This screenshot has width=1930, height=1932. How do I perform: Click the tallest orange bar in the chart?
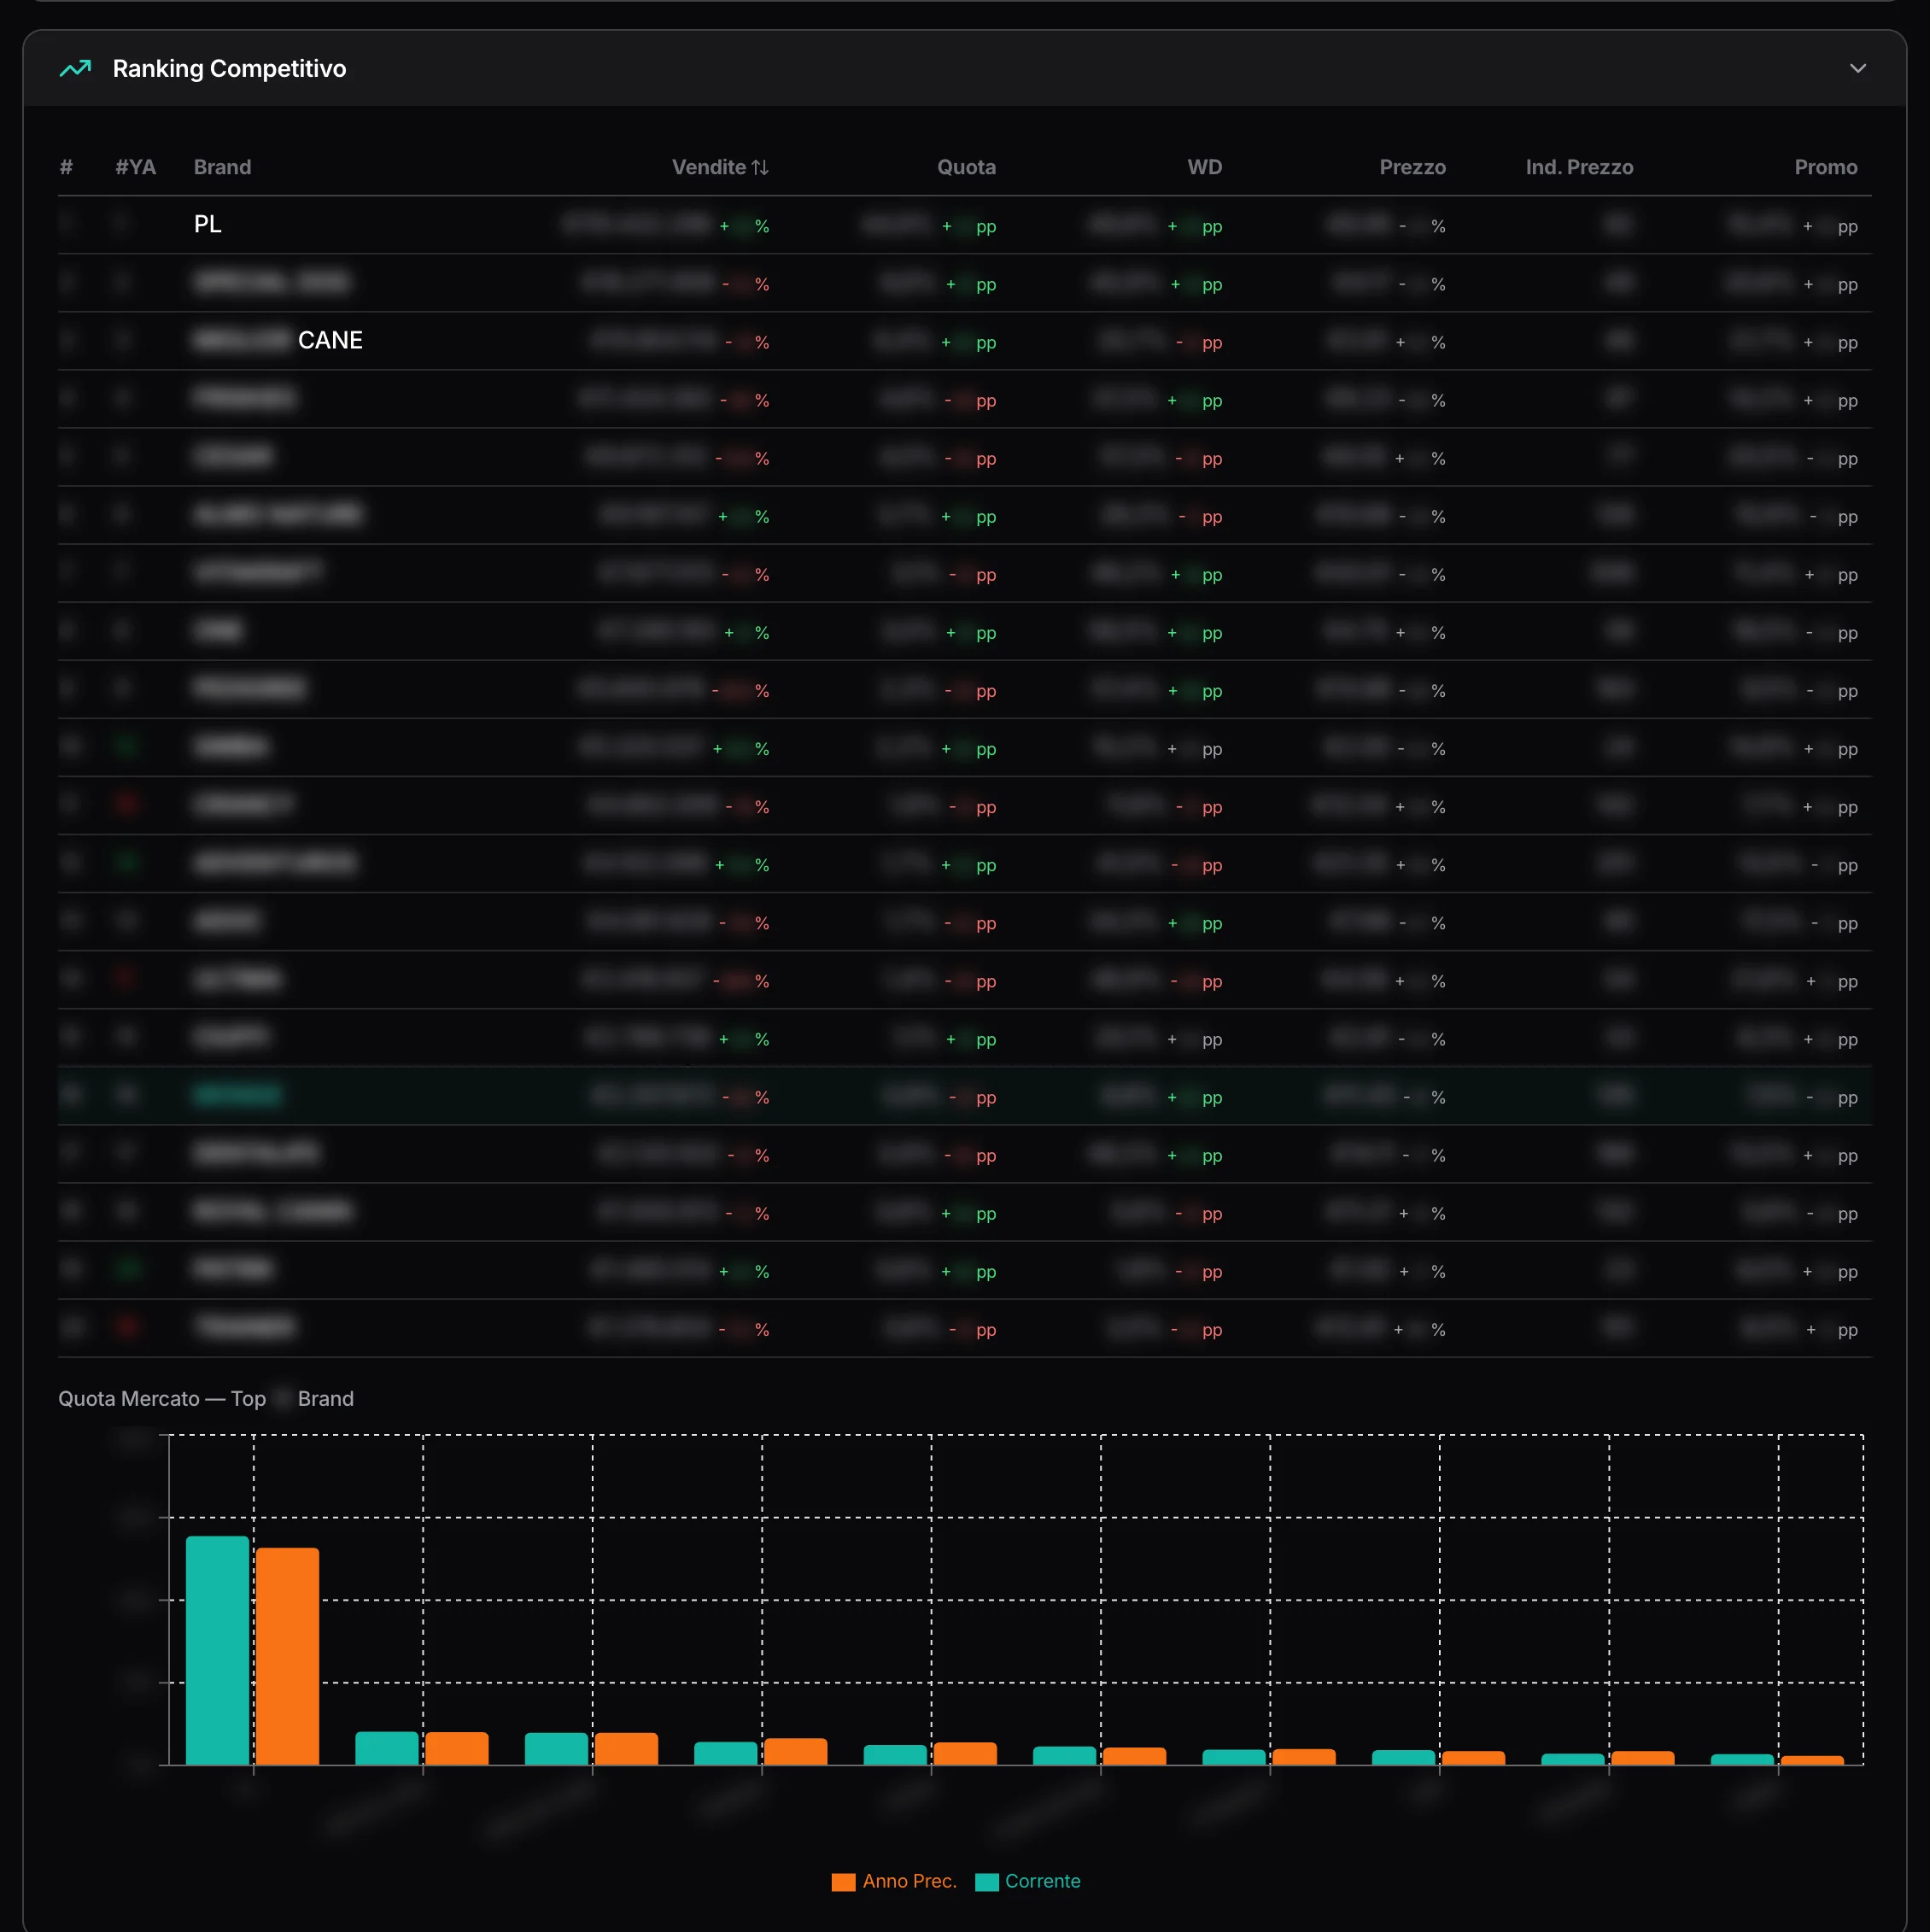[287, 1656]
